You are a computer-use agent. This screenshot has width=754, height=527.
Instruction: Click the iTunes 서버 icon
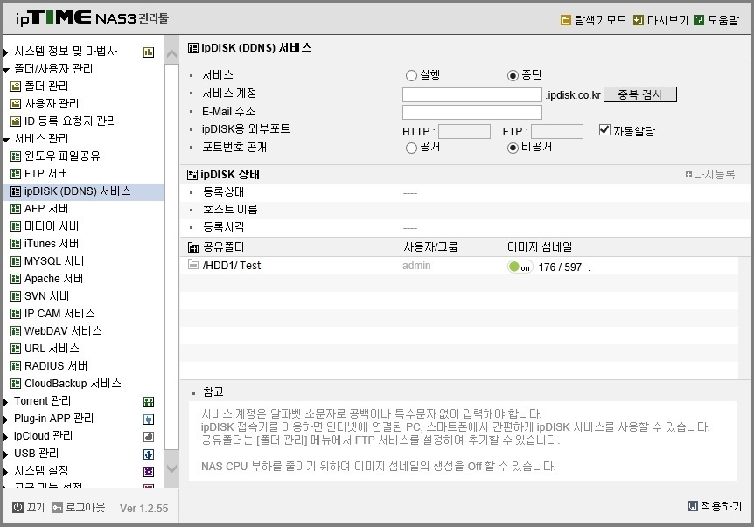(16, 244)
